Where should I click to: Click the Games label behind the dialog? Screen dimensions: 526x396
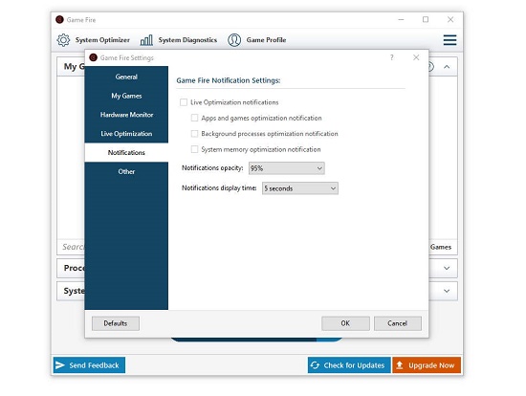441,247
